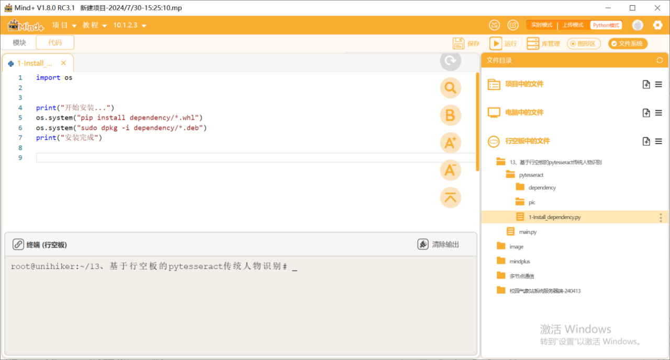The width and height of the screenshot is (670, 360).
Task: Switch to 上传模式 mode
Action: pyautogui.click(x=573, y=25)
